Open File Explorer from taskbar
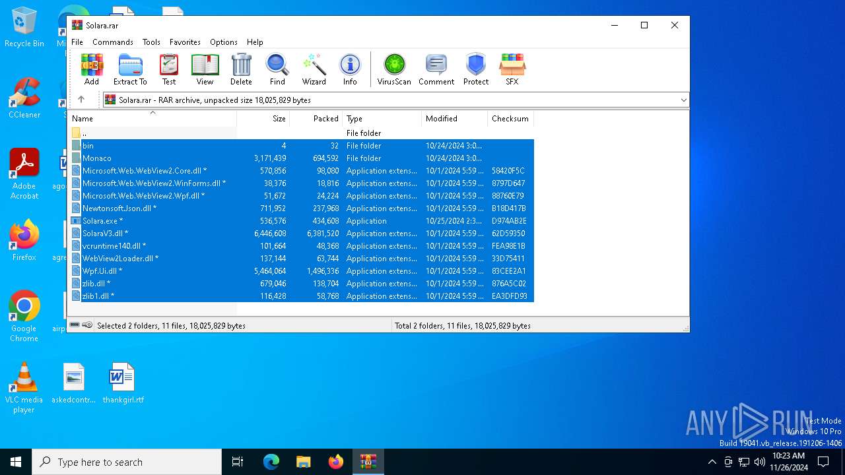The image size is (845, 475). tap(303, 462)
